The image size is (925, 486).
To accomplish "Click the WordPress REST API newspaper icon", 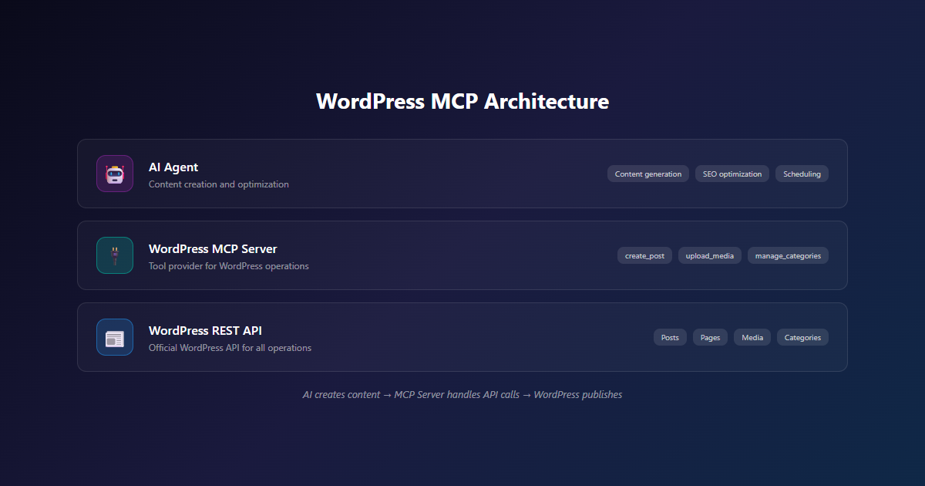I will [x=115, y=337].
